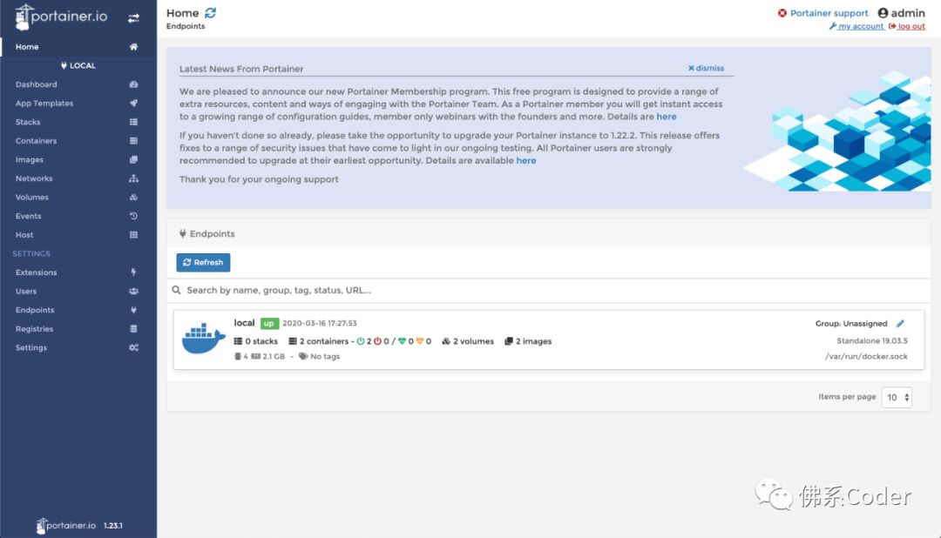Open Dashboard in the sidebar menu
This screenshot has width=941, height=538.
pyautogui.click(x=36, y=84)
